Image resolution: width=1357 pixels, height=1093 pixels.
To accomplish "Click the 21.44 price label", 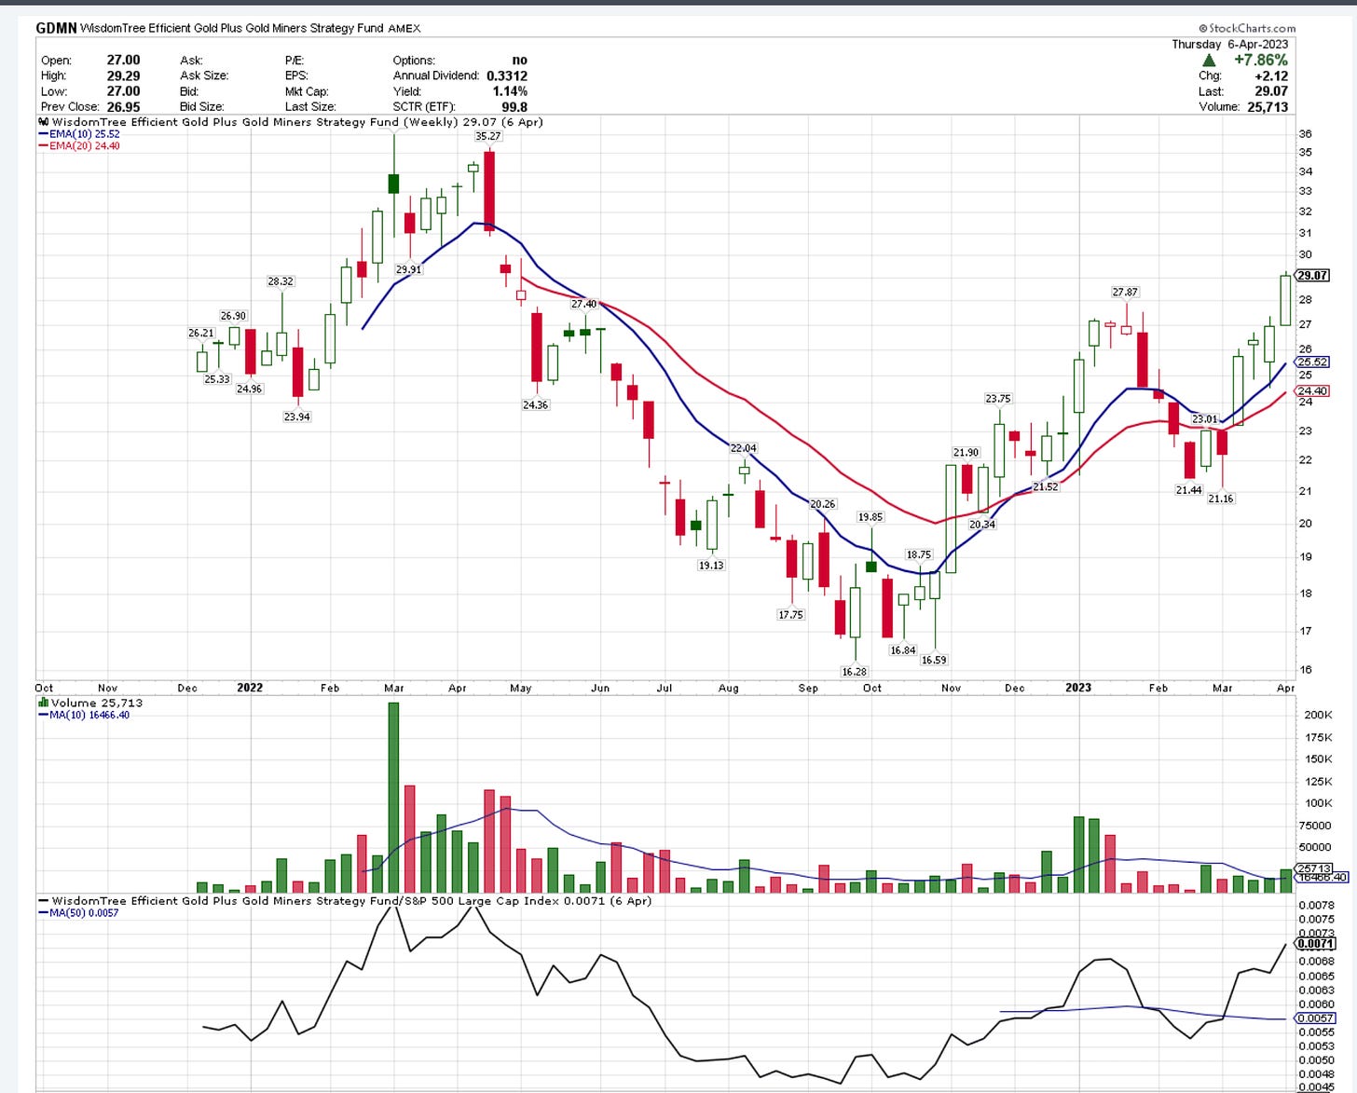I will (1188, 490).
